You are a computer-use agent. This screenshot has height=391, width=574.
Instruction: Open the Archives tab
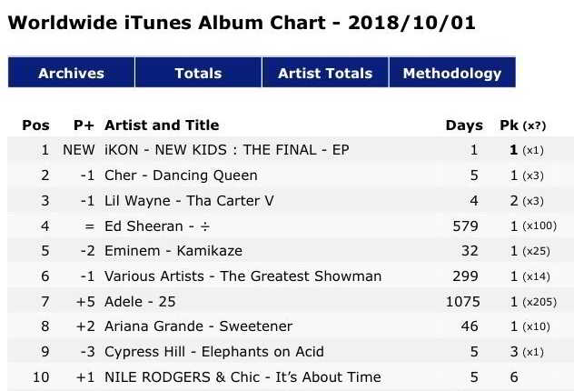(71, 72)
